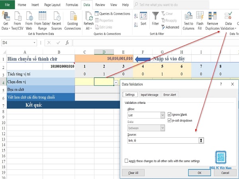Click the Insert Function fx icon

[x=67, y=43]
